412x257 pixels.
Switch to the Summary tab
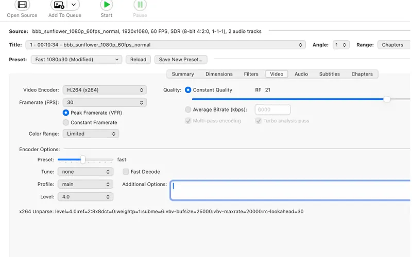(x=183, y=74)
